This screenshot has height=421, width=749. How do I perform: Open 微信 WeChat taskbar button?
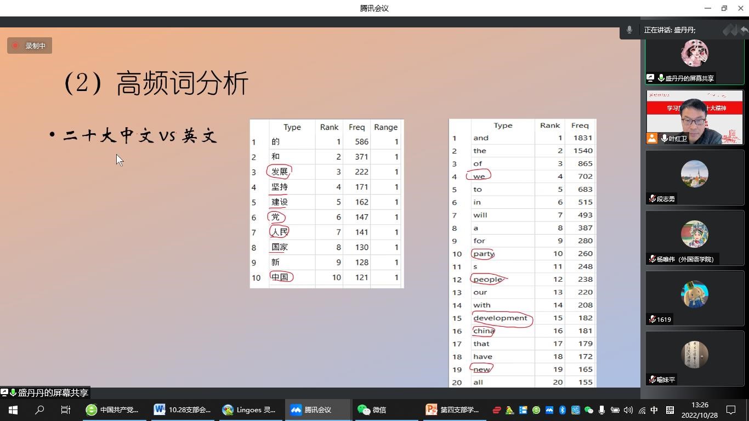[372, 410]
